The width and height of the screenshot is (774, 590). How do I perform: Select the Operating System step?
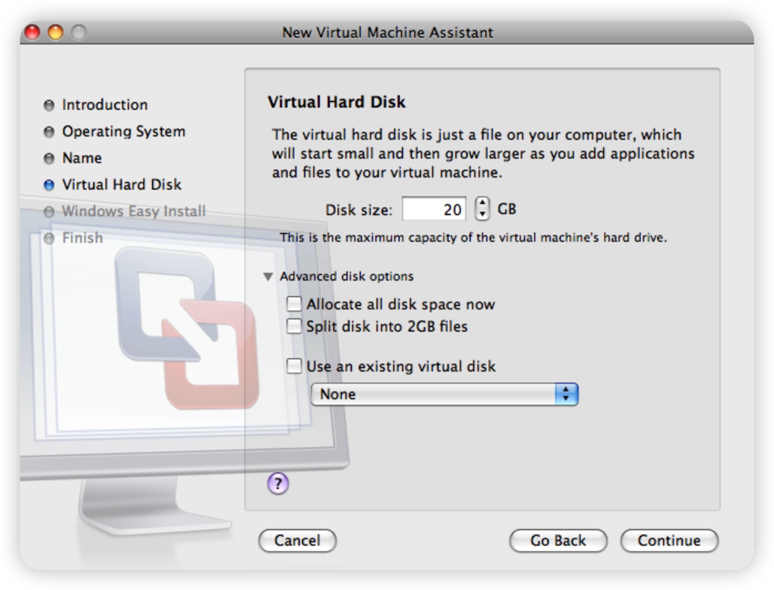(x=124, y=131)
